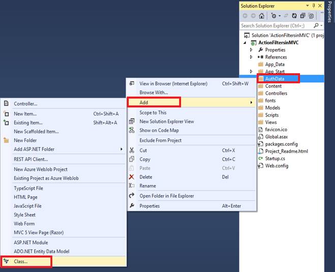Select Rename in the context menu
Viewport: 335px width, 272px height.
pos(147,186)
